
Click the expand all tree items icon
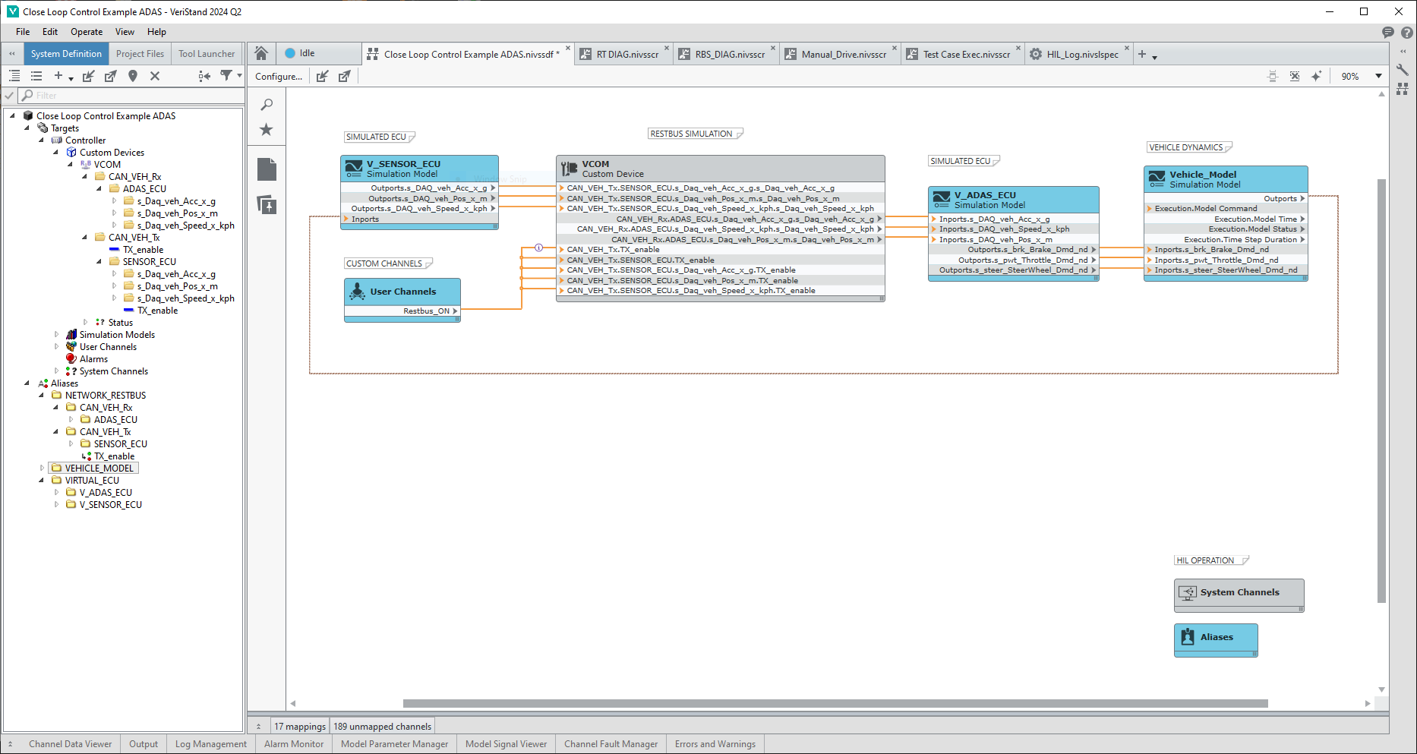pyautogui.click(x=14, y=76)
